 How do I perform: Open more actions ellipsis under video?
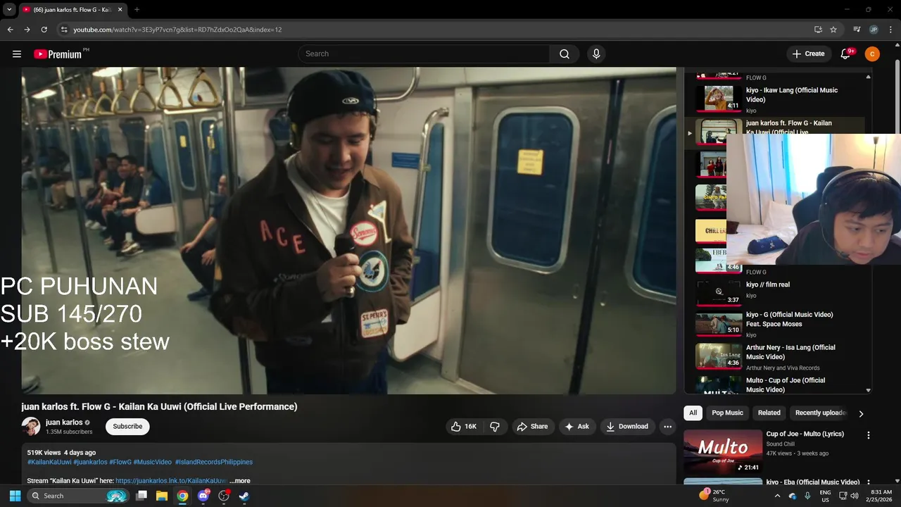pyautogui.click(x=667, y=426)
